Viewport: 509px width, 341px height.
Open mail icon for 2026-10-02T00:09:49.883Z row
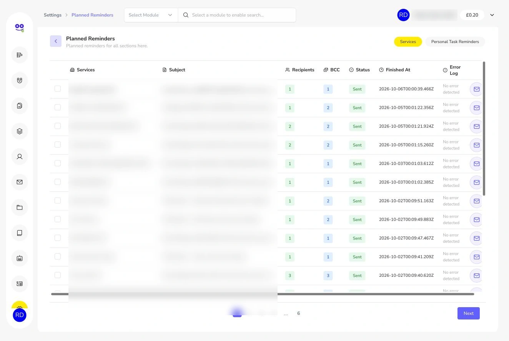pos(476,220)
